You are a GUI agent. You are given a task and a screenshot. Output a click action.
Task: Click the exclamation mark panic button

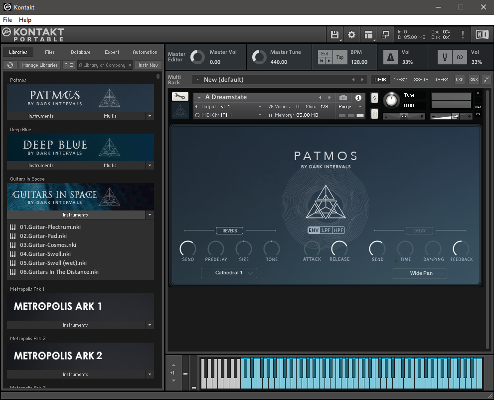463,35
